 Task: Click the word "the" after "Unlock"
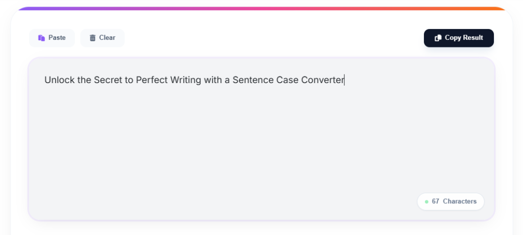coord(84,80)
